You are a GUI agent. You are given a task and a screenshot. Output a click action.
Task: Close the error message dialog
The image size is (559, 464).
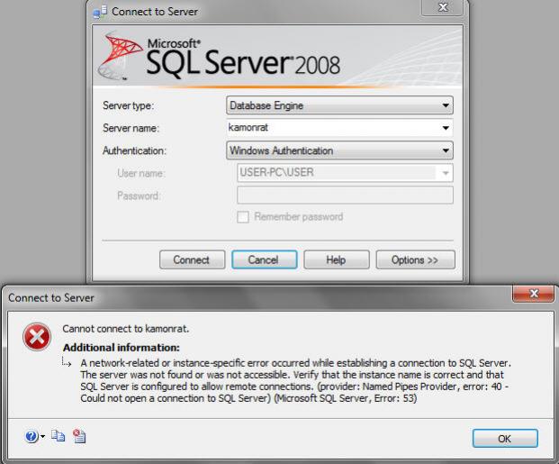(x=533, y=294)
